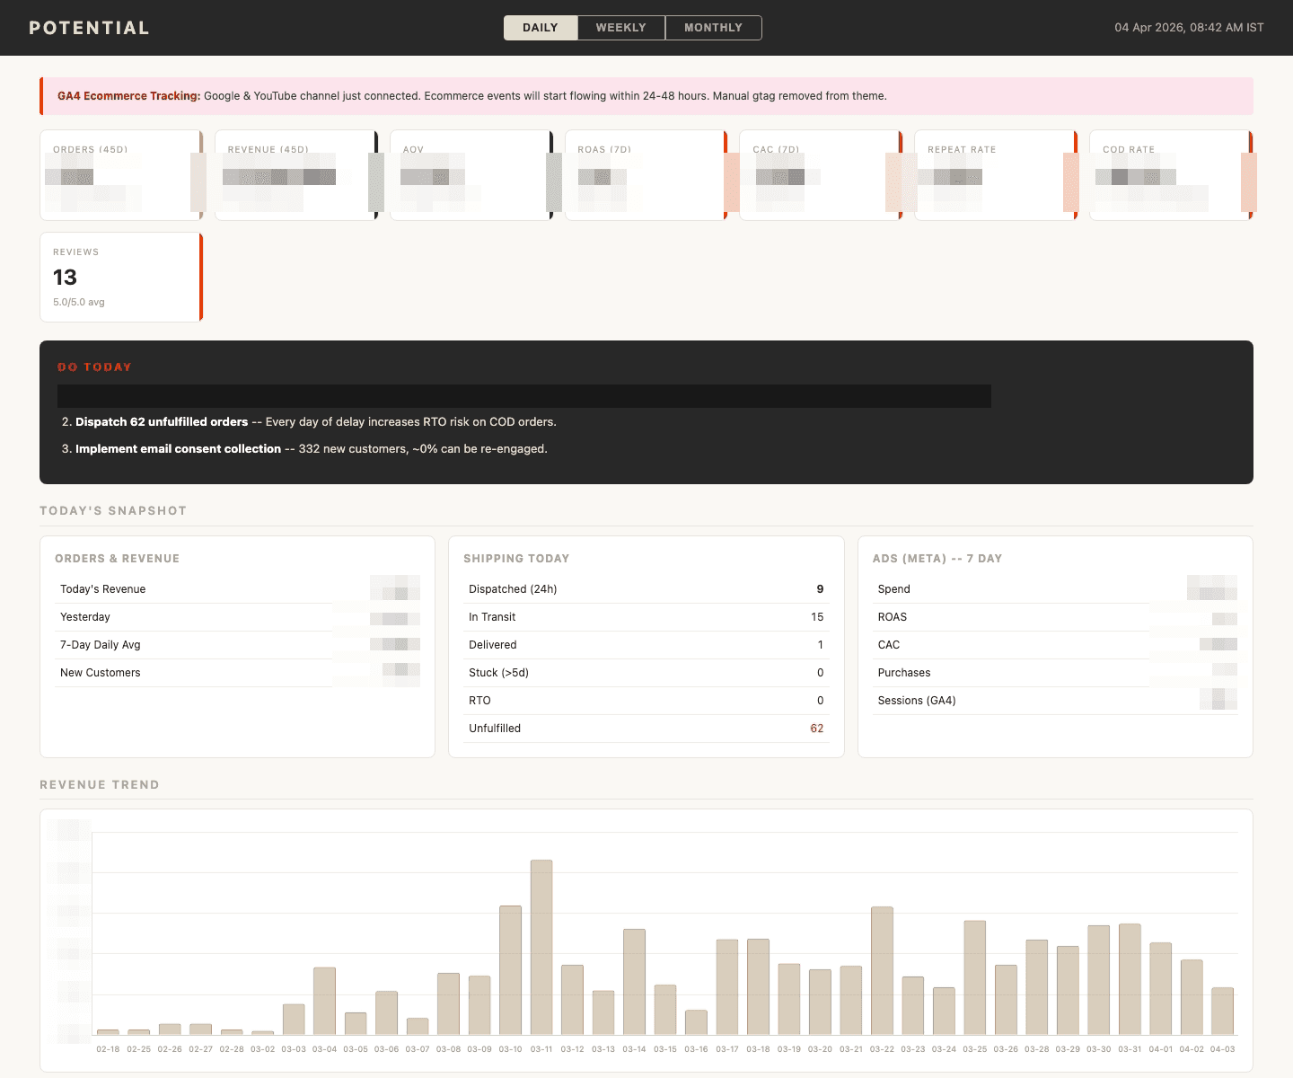Image resolution: width=1293 pixels, height=1078 pixels.
Task: Open the Reviews card showing 13
Action: tap(121, 277)
